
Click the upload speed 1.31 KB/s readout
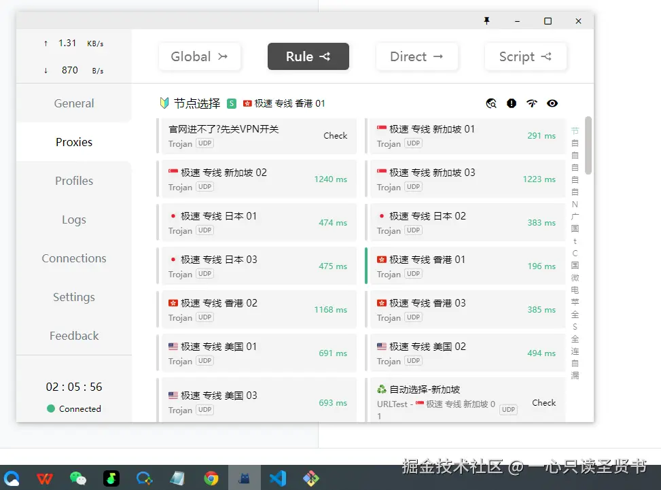pos(74,43)
